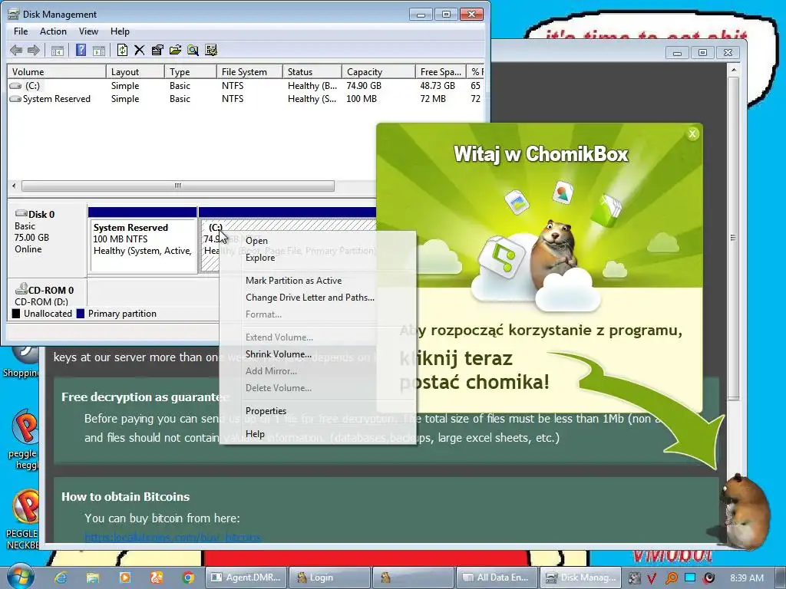Sort by the Status column header
The height and width of the screenshot is (589, 786).
pyautogui.click(x=312, y=71)
